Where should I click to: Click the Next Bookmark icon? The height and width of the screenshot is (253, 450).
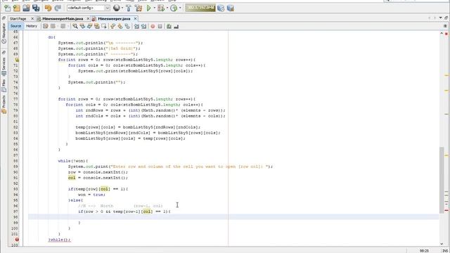click(120, 27)
